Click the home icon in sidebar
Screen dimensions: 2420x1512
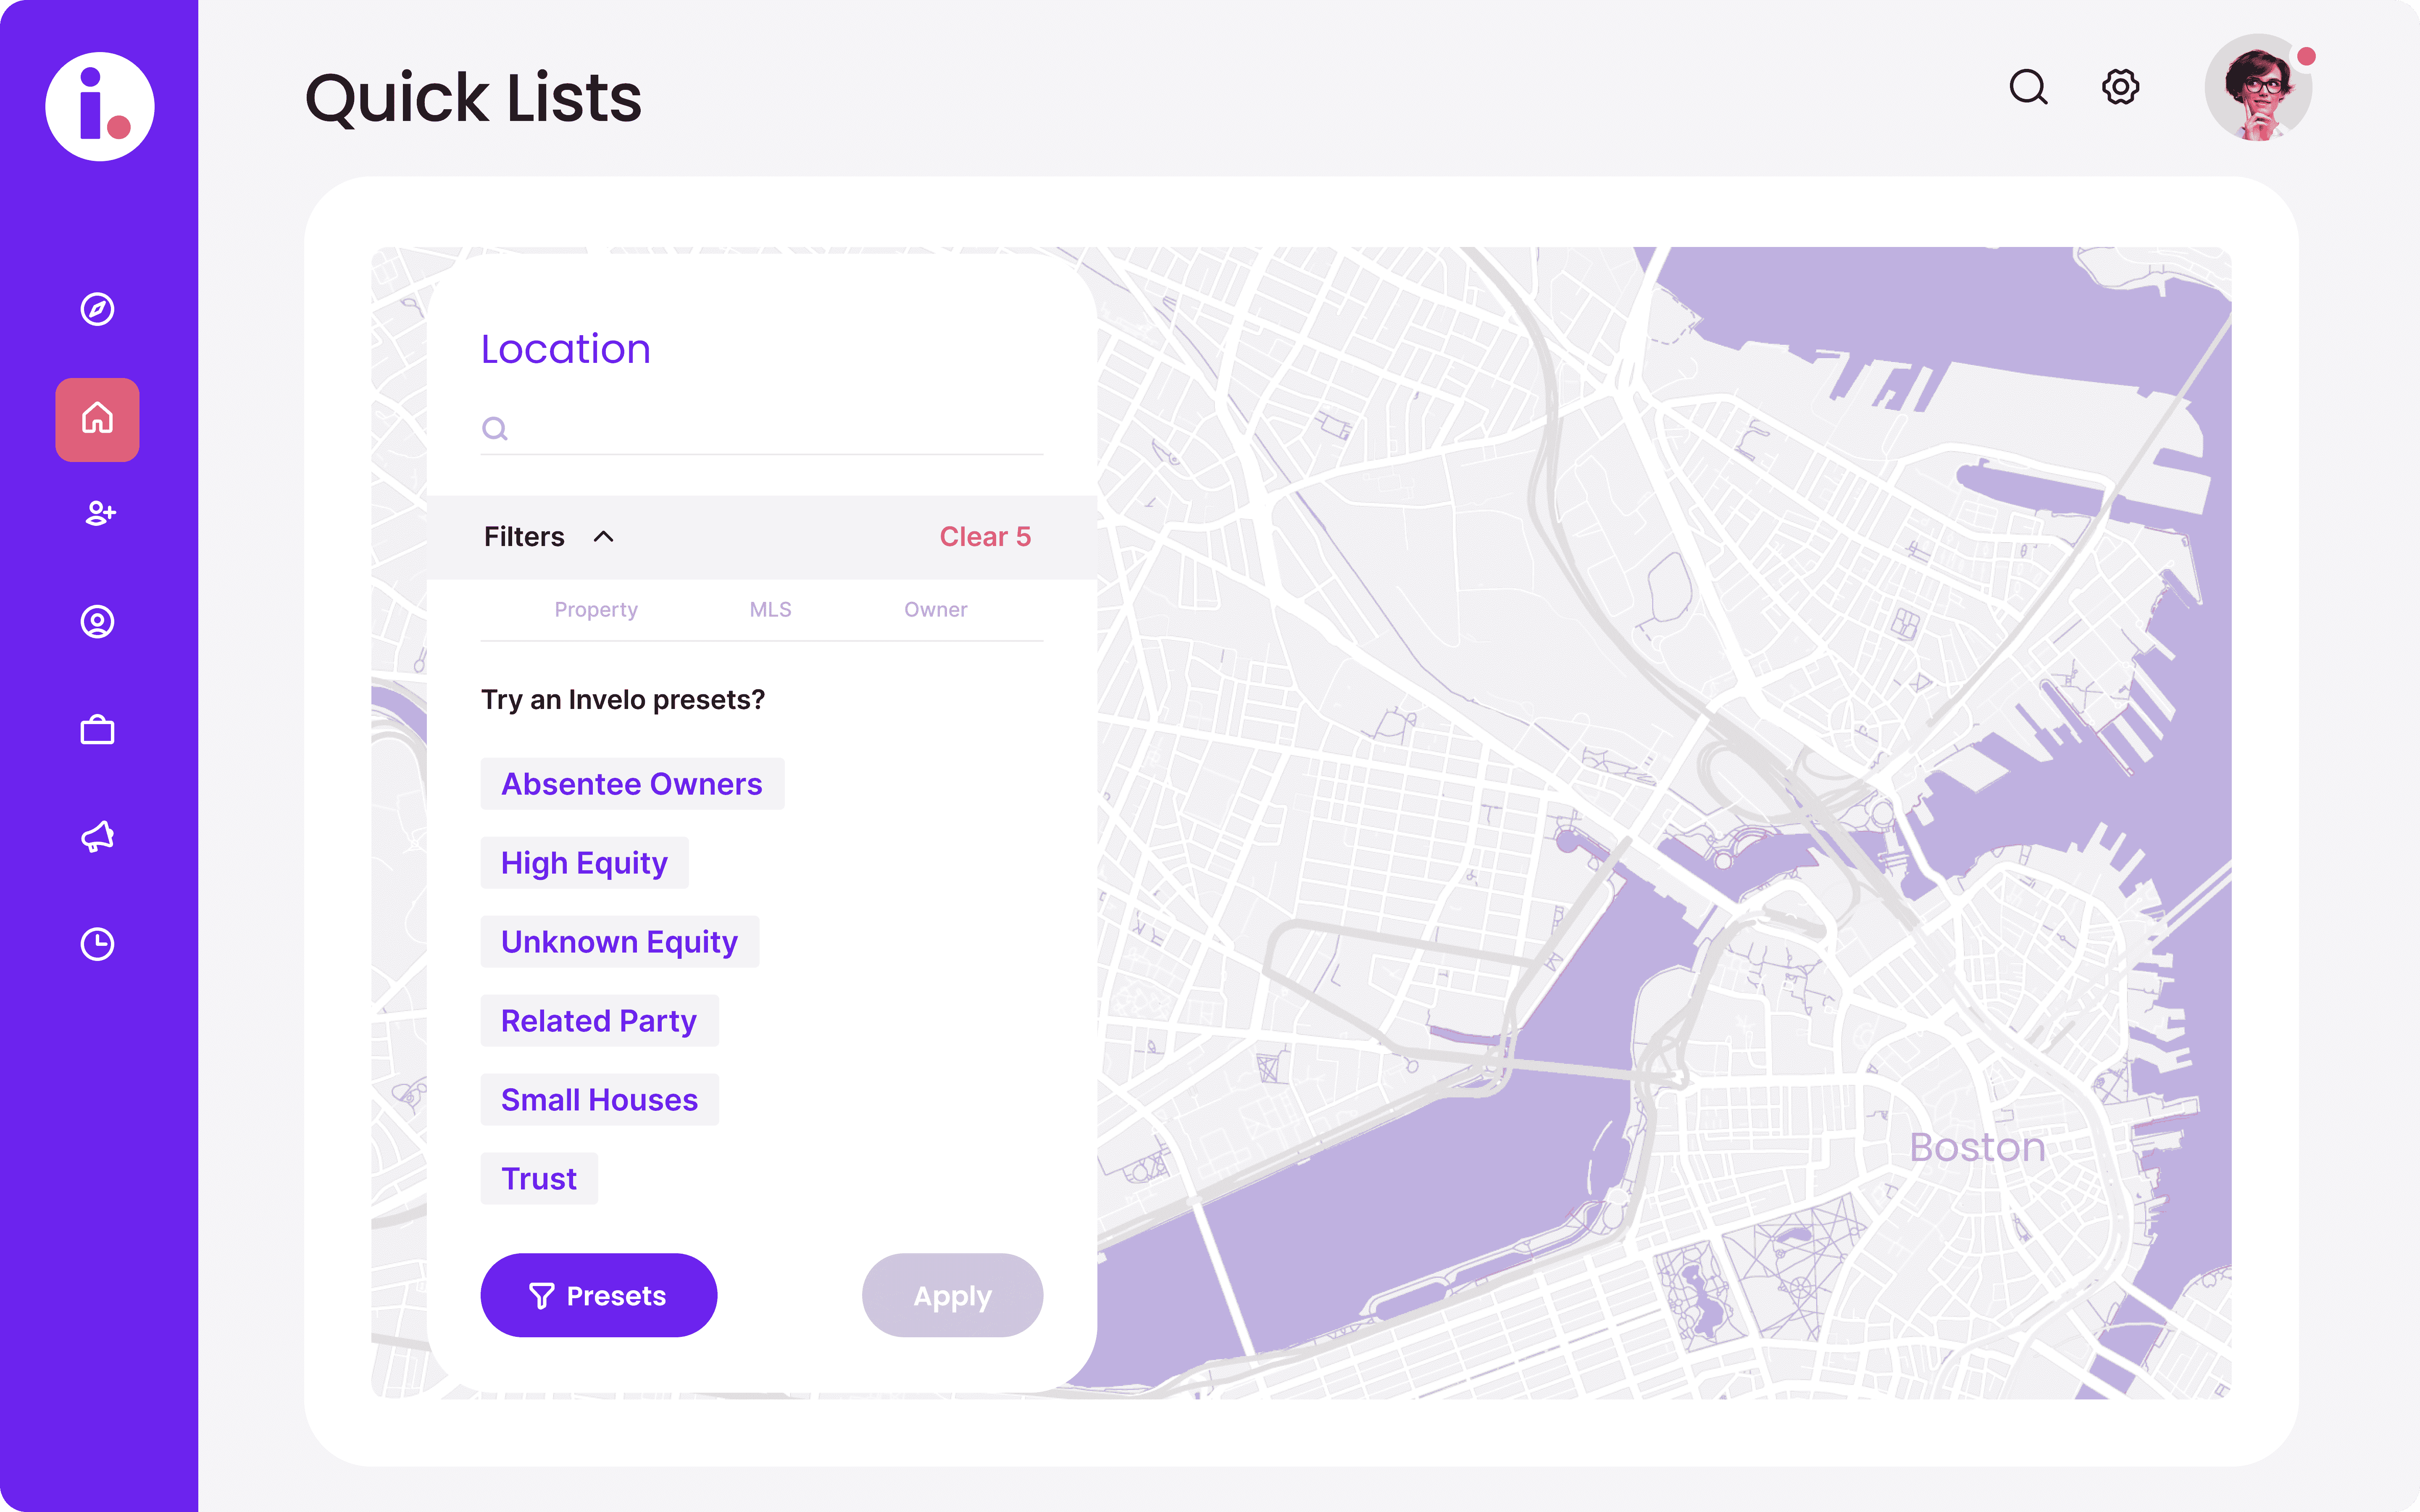coord(97,419)
